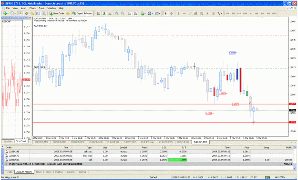
Task: Open the Periods clock icon
Action: (149, 13)
